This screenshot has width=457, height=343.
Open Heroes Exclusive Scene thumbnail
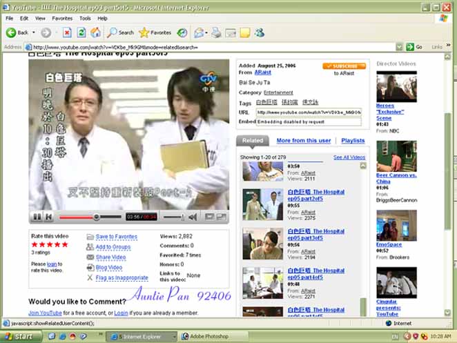396,86
